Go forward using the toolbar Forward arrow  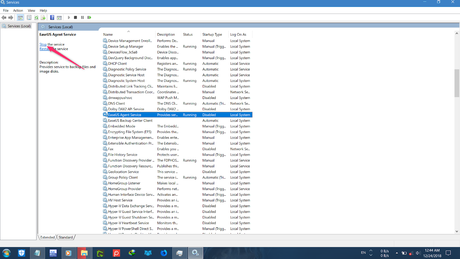tap(11, 18)
